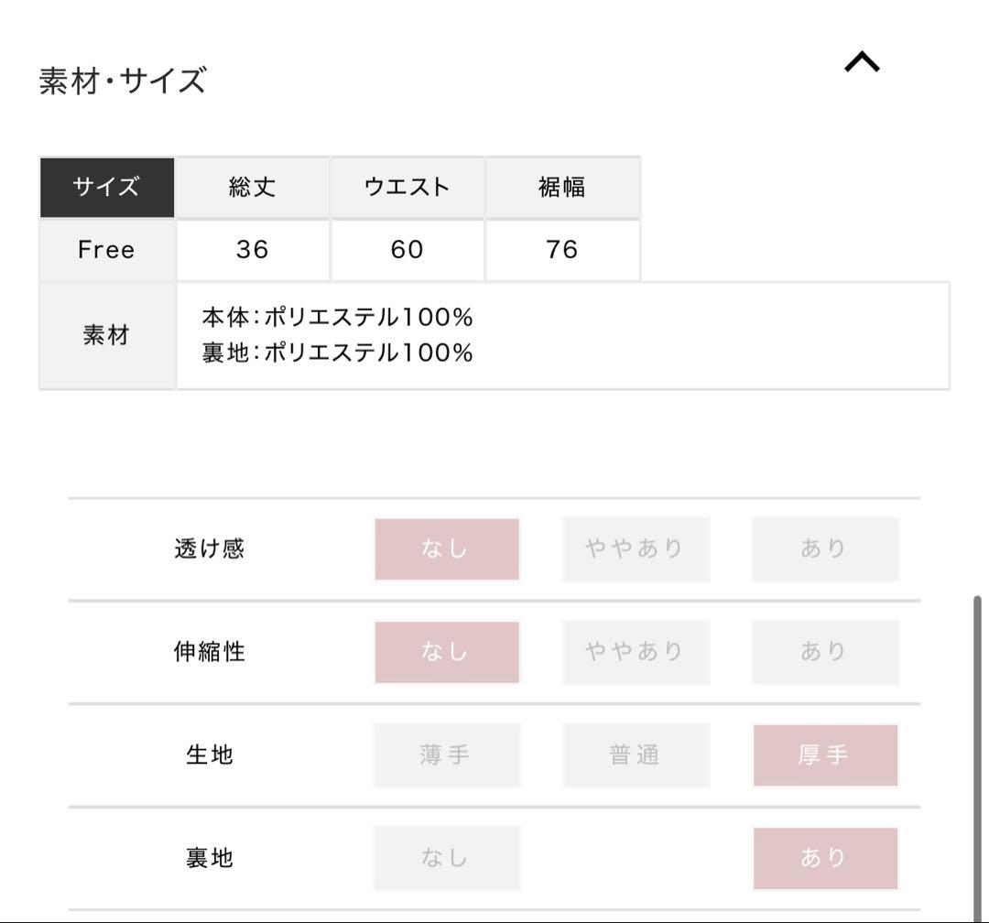The height and width of the screenshot is (923, 989).
Task: Select ややあり for 透け感
Action: tap(636, 548)
